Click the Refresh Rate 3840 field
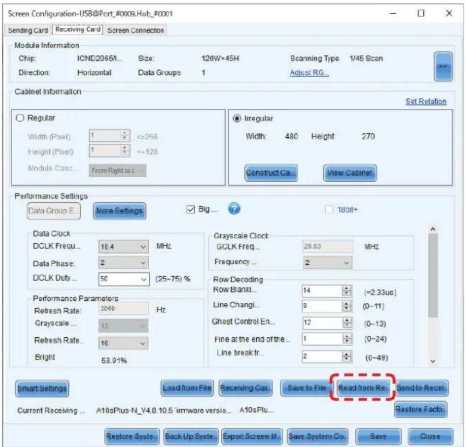466x447 pixels. (124, 309)
